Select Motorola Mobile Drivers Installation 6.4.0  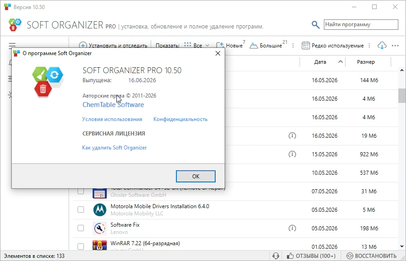160,206
